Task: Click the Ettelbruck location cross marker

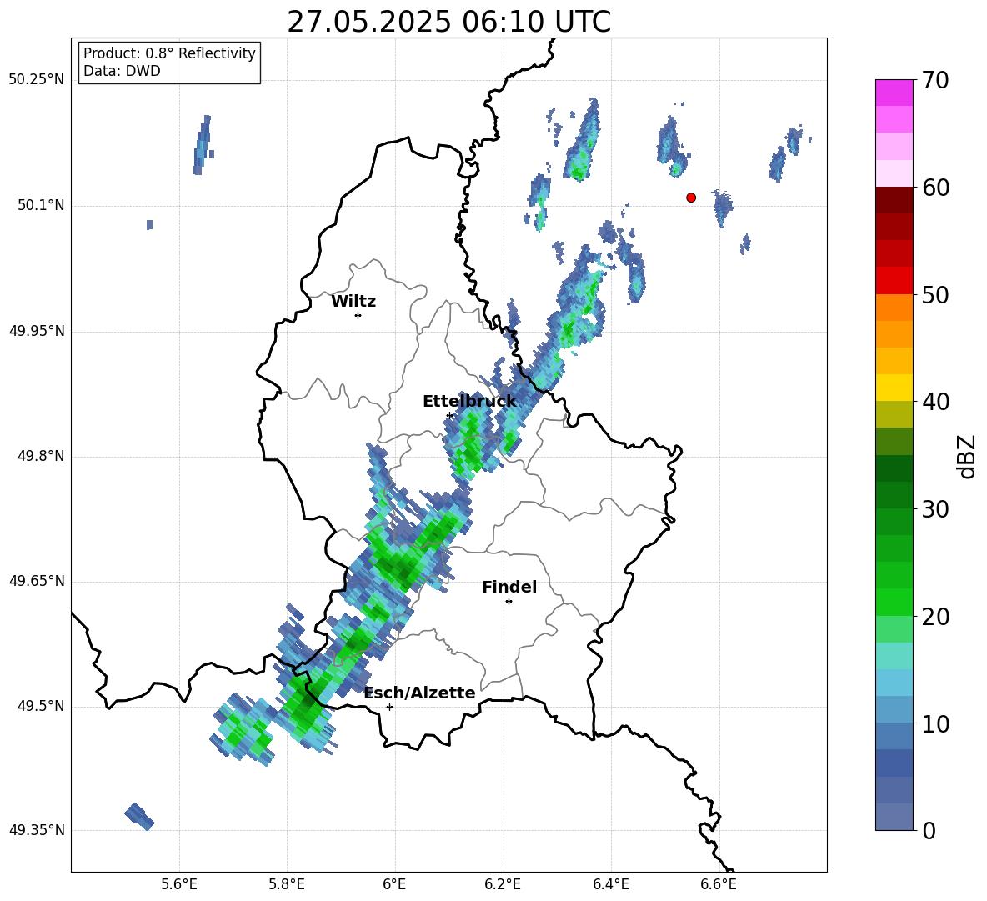Action: pyautogui.click(x=449, y=416)
